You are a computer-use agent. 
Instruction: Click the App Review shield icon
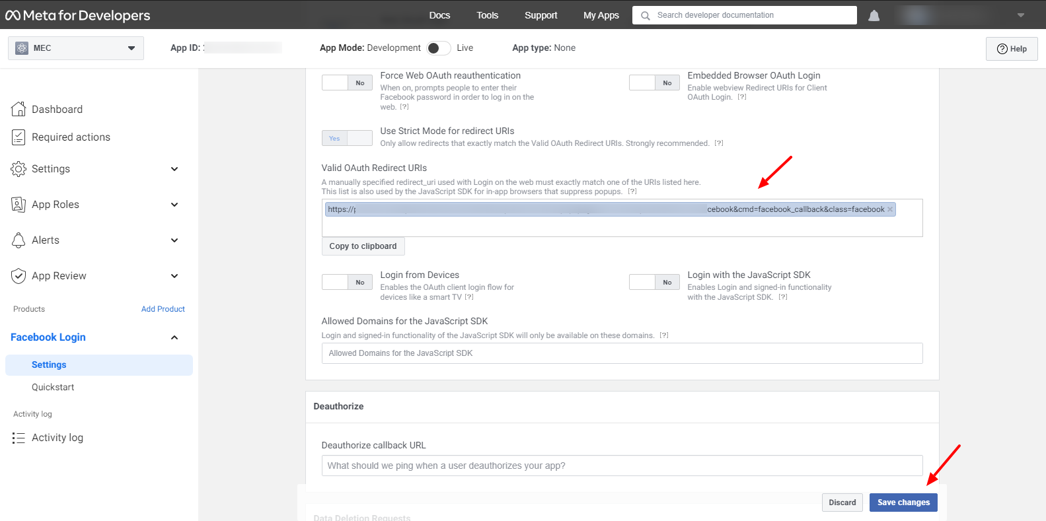click(x=19, y=276)
